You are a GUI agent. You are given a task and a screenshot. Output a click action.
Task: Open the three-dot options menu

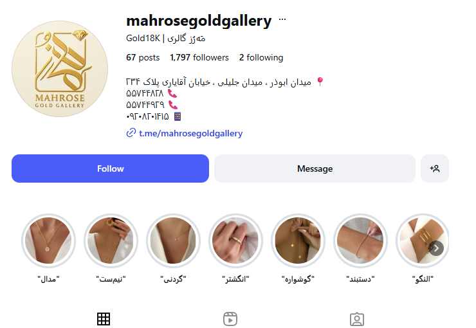(282, 19)
